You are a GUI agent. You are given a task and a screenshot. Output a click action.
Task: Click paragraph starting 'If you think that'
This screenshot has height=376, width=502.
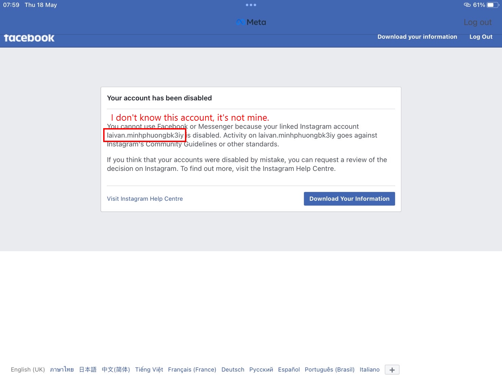[247, 164]
